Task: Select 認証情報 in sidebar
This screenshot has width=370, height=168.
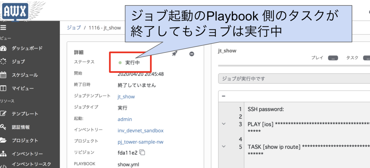Action: click(x=21, y=127)
